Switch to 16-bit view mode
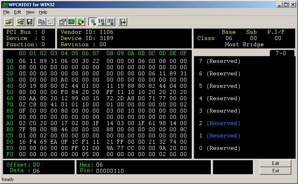 point(101,22)
